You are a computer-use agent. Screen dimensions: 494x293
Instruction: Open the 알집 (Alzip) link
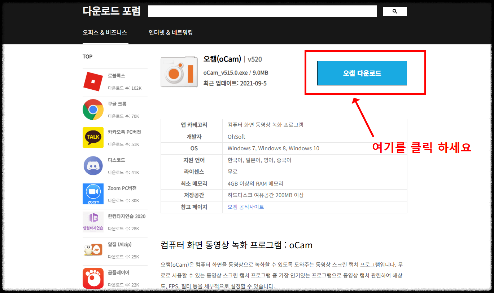[120, 244]
